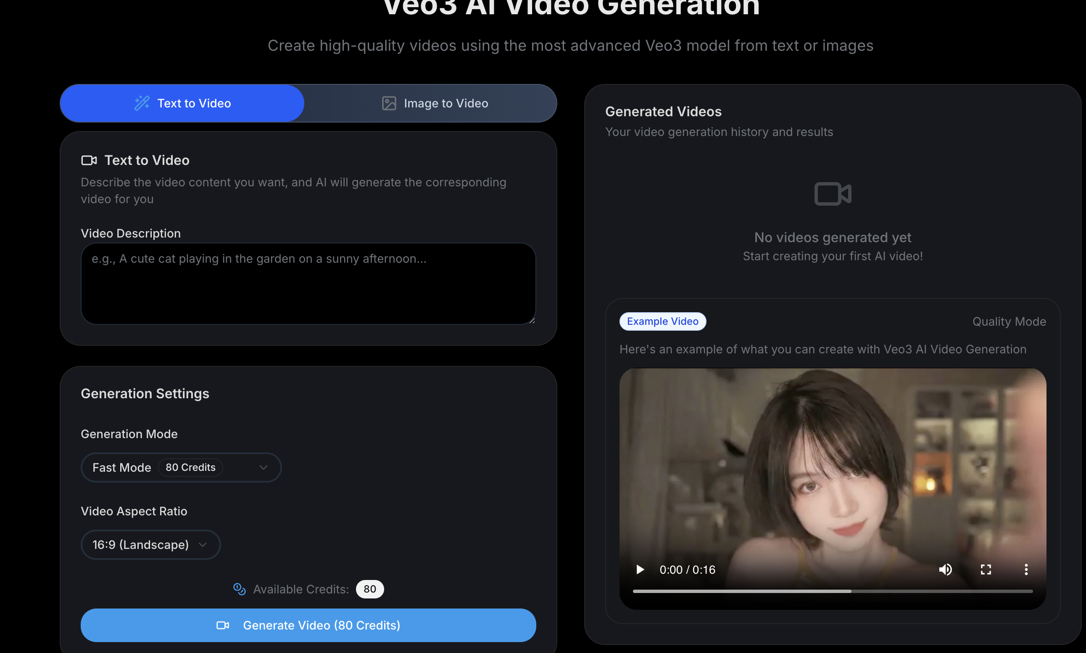Seek on the example video progress bar
This screenshot has height=653, width=1086.
pos(833,591)
